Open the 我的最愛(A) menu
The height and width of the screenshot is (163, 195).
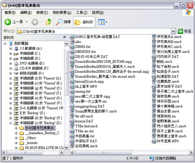click(62, 13)
